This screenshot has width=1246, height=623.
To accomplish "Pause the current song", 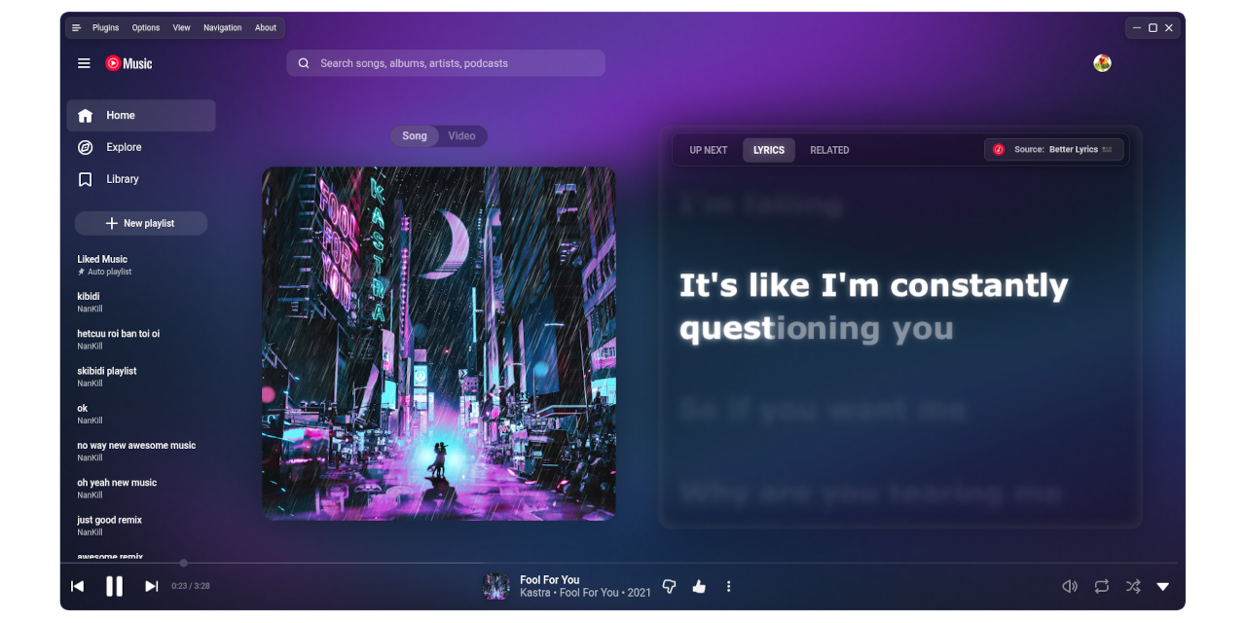I will tap(114, 586).
